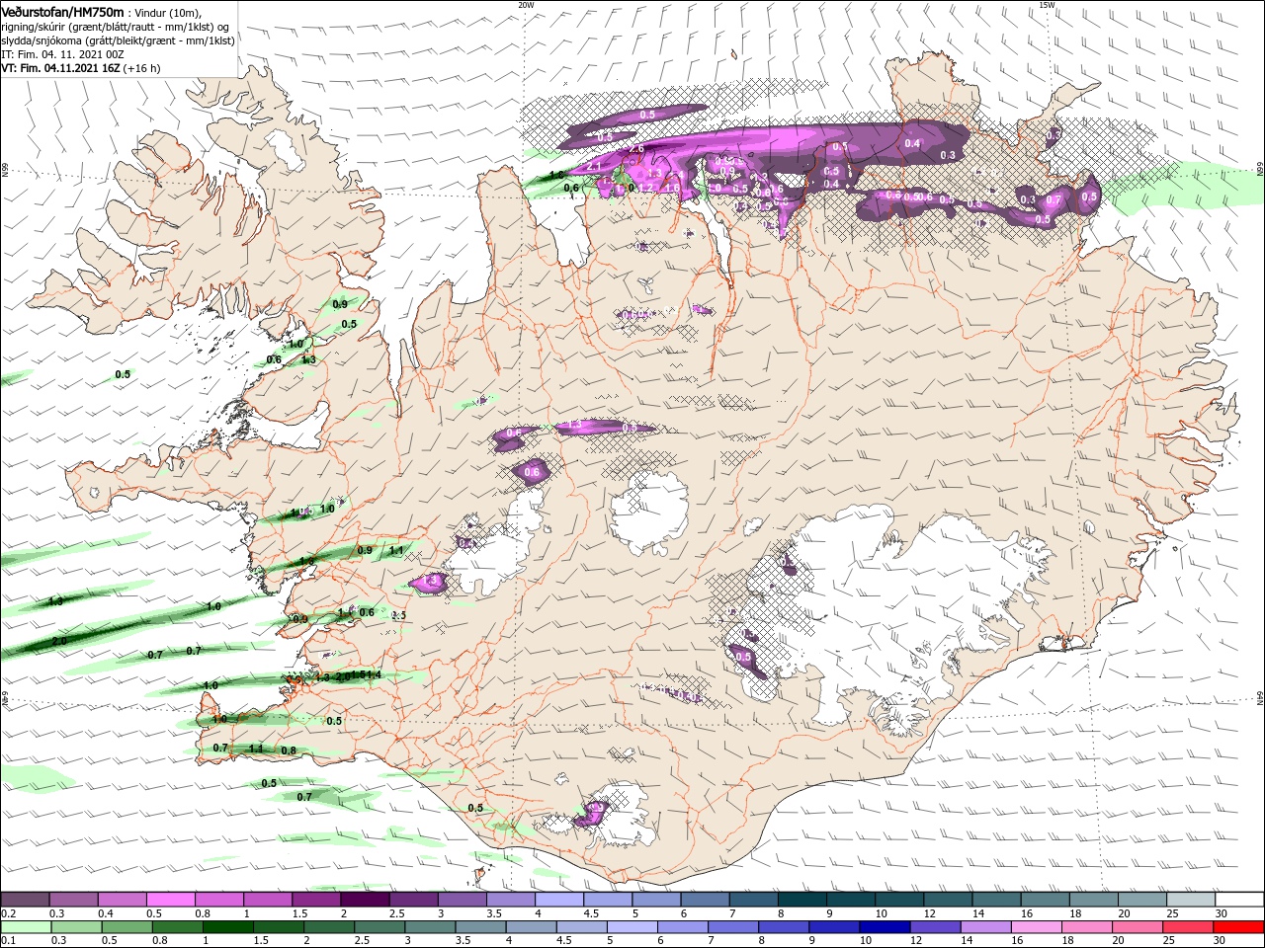Screen dimensions: 1265x948
Task: Click the grey-green 3 swatch in lower legend row
Action: tap(430, 927)
